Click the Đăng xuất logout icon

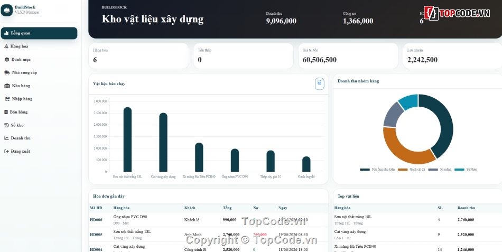tap(6, 151)
